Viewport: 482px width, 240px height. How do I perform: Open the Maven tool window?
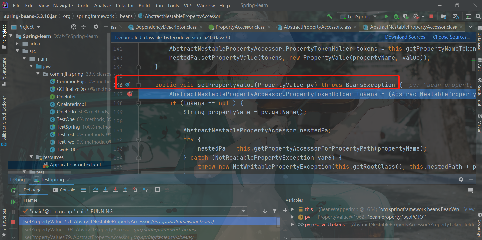click(x=479, y=124)
